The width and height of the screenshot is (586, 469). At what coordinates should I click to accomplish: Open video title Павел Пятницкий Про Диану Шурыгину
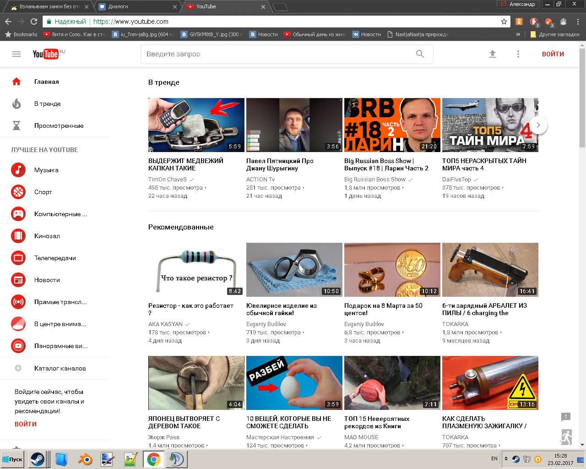(280, 164)
